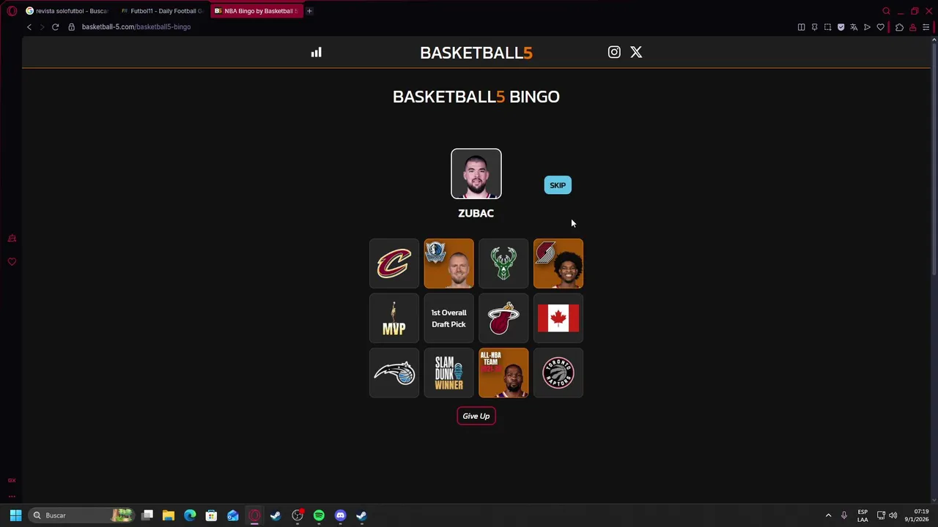Open File Explorer from the taskbar

169,515
